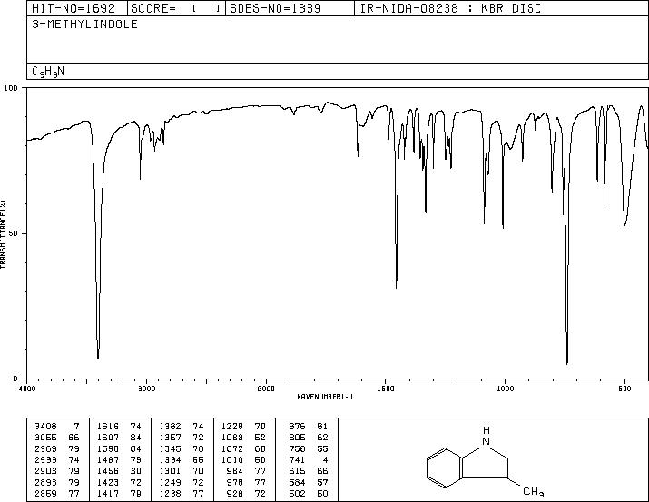Click peak table entry 1249
Screen dimensions: 649x502
(170, 483)
